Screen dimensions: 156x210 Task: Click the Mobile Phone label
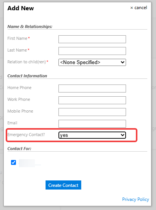coord(20,111)
